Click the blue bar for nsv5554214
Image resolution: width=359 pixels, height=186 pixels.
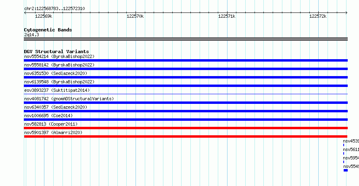pos(186,60)
